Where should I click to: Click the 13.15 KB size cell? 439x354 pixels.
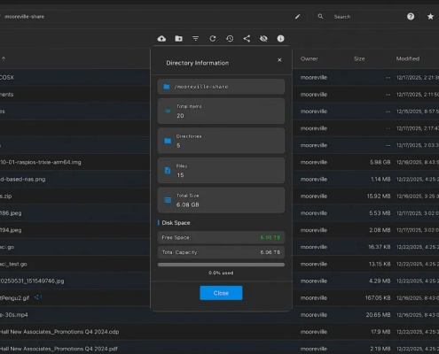tap(380, 264)
